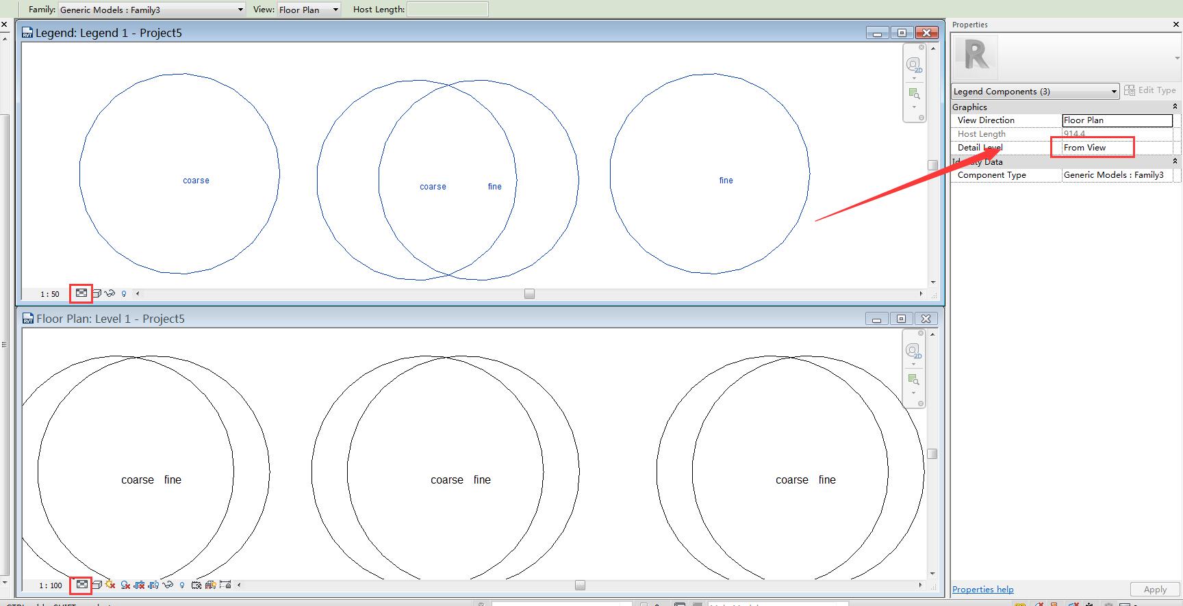Toggle Shadows icon in Floor Plan view
The image size is (1183, 606).
click(125, 585)
